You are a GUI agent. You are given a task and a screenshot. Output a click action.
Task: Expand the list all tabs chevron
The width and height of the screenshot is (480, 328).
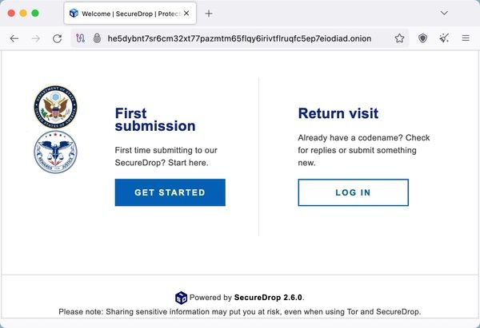point(444,13)
